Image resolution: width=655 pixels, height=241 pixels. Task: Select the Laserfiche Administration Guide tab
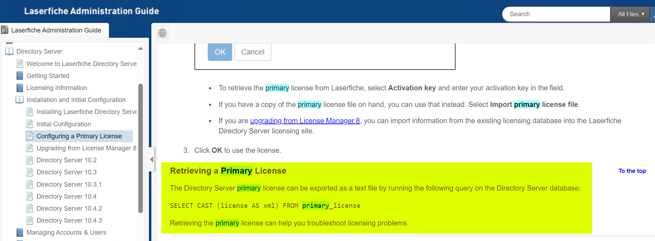point(54,30)
